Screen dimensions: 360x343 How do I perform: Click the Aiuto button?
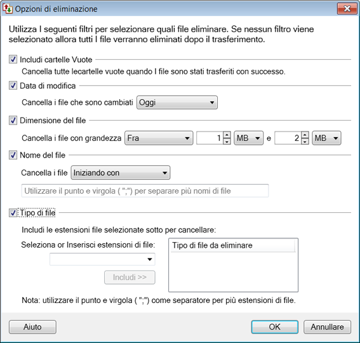32,326
